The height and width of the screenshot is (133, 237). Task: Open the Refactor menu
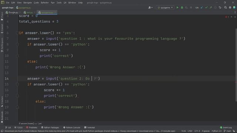[x=45, y=3]
